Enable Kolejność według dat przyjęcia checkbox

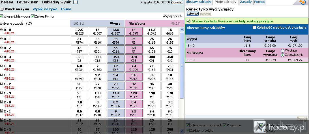(254, 27)
